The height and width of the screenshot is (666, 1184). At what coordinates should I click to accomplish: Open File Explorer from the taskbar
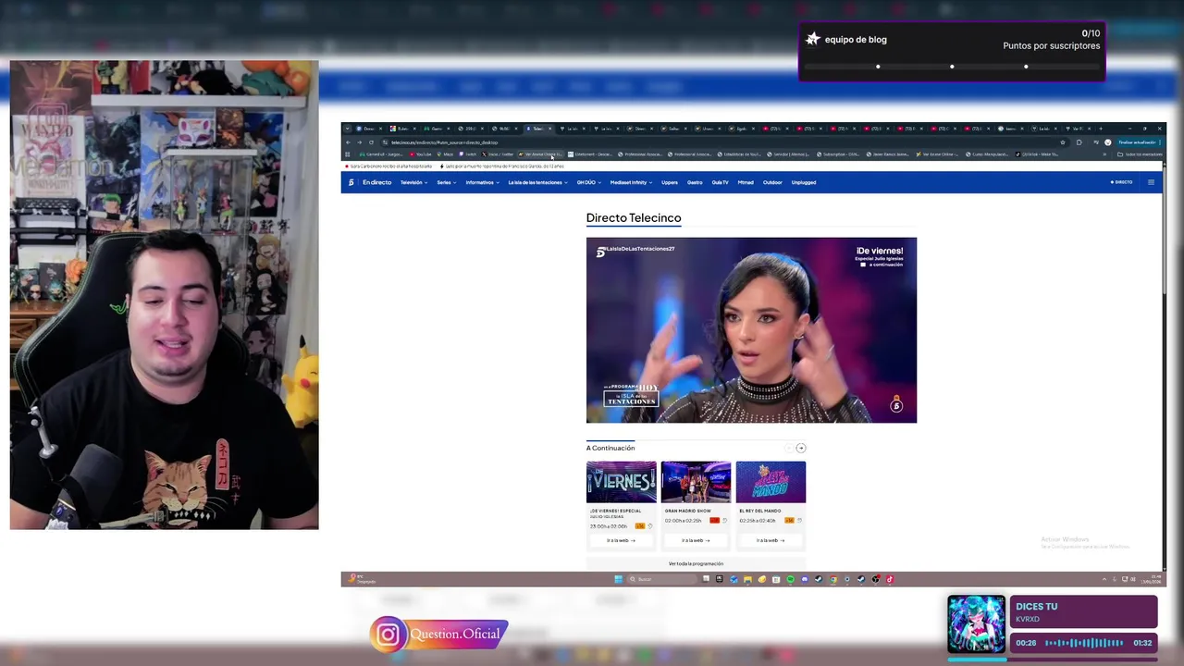coord(747,579)
